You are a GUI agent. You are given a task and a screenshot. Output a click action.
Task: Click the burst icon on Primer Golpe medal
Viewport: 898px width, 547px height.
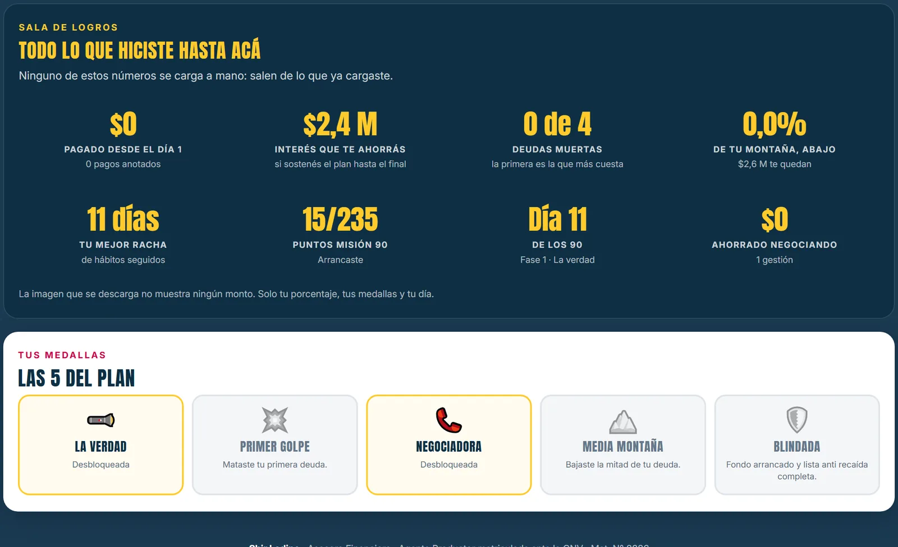pyautogui.click(x=275, y=420)
